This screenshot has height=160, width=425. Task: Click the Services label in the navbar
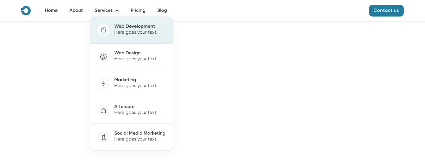(103, 10)
